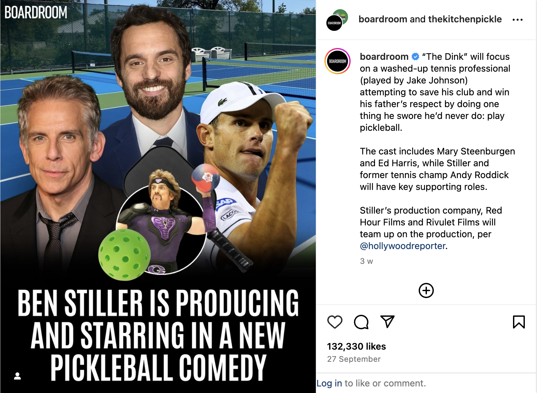The width and height of the screenshot is (537, 393).
Task: Open the boardroom profile from header
Action: point(383,19)
